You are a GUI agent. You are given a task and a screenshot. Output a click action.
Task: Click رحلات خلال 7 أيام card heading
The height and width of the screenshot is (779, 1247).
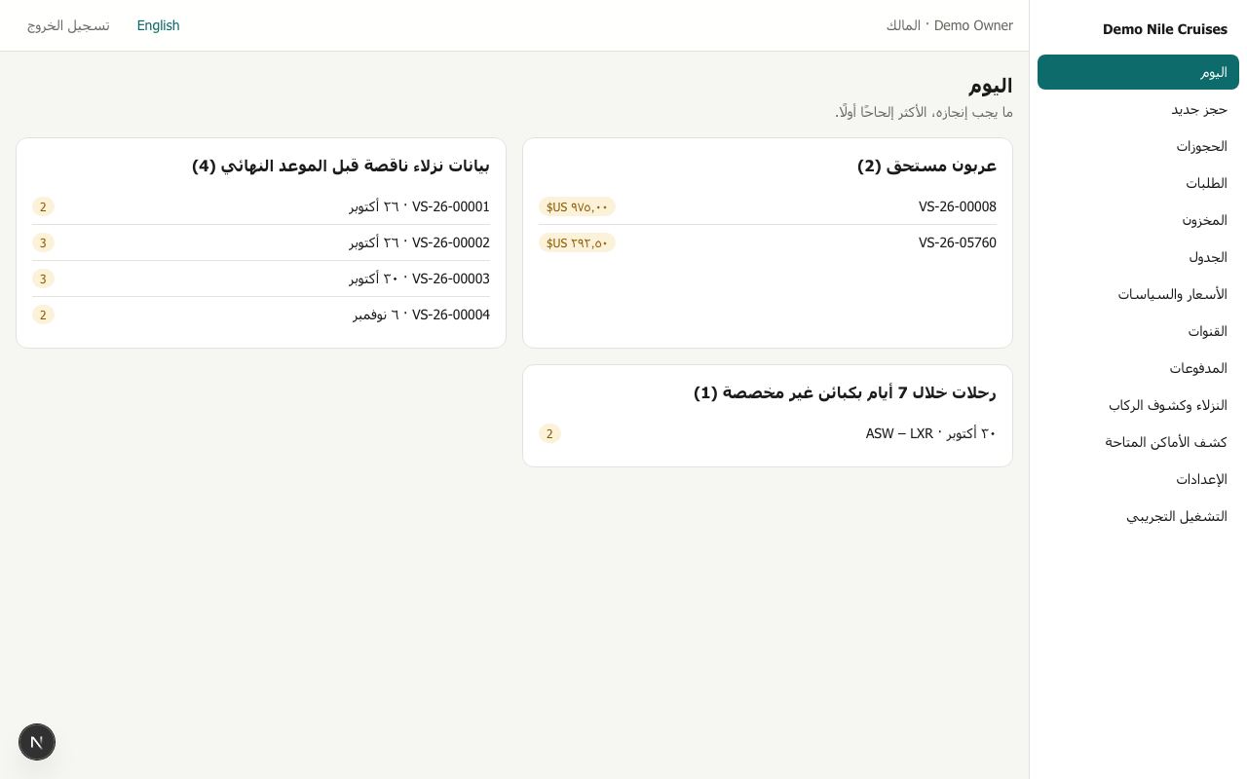845,392
